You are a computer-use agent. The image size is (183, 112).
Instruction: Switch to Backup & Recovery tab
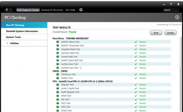pos(52,10)
